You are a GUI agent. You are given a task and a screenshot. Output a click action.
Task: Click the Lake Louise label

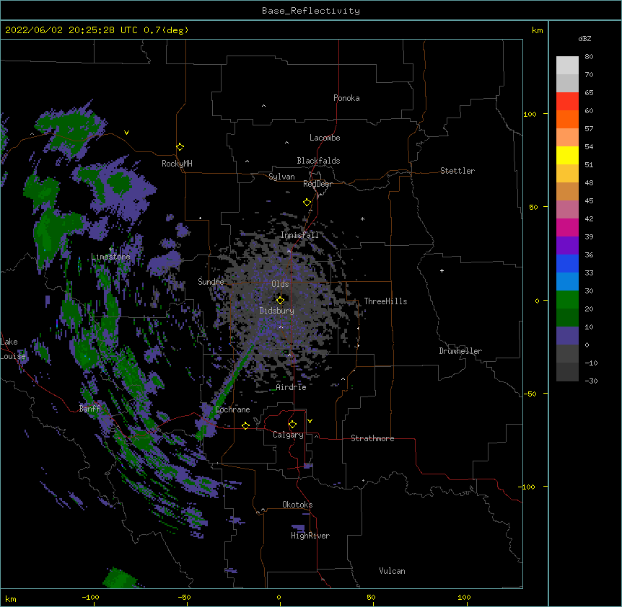[x=13, y=349]
